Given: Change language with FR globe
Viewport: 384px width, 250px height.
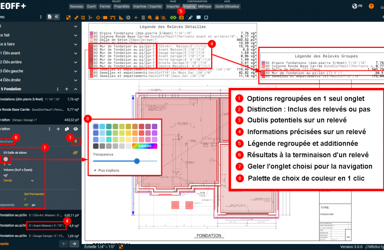Looking at the screenshot, I should click(x=357, y=6).
